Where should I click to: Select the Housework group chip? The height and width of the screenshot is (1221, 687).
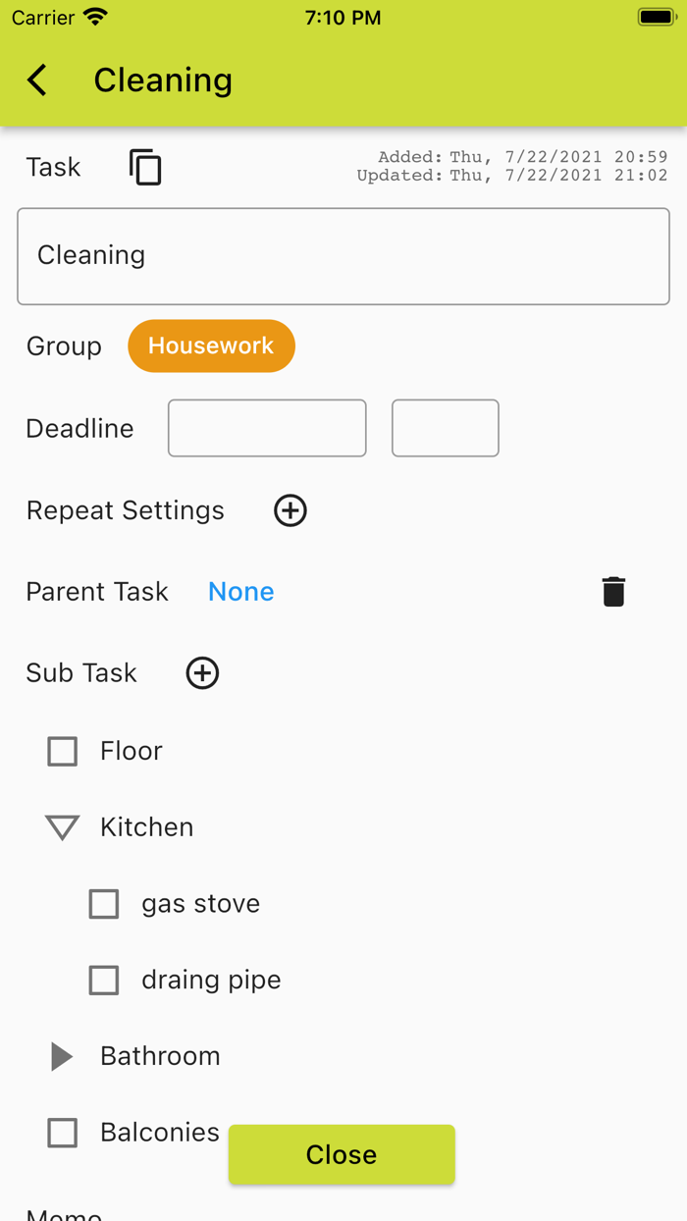tap(211, 345)
